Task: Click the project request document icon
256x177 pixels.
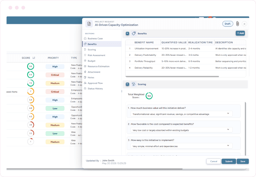Action: 89,24
